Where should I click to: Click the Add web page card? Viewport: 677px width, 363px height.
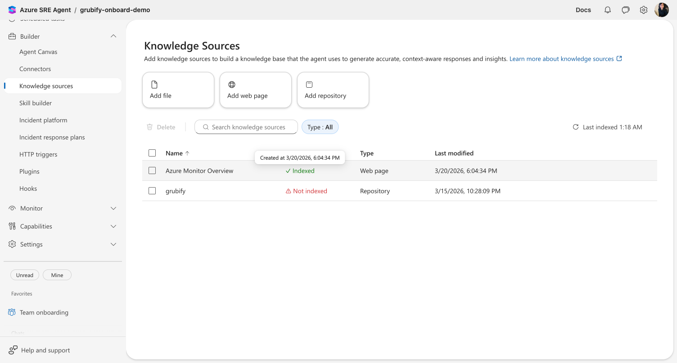pyautogui.click(x=256, y=90)
